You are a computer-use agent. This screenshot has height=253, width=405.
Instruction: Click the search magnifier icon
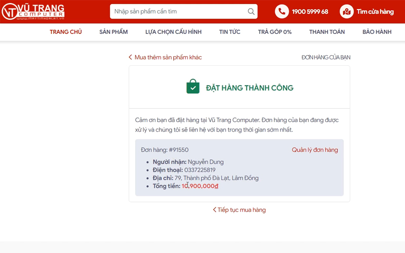coord(251,11)
